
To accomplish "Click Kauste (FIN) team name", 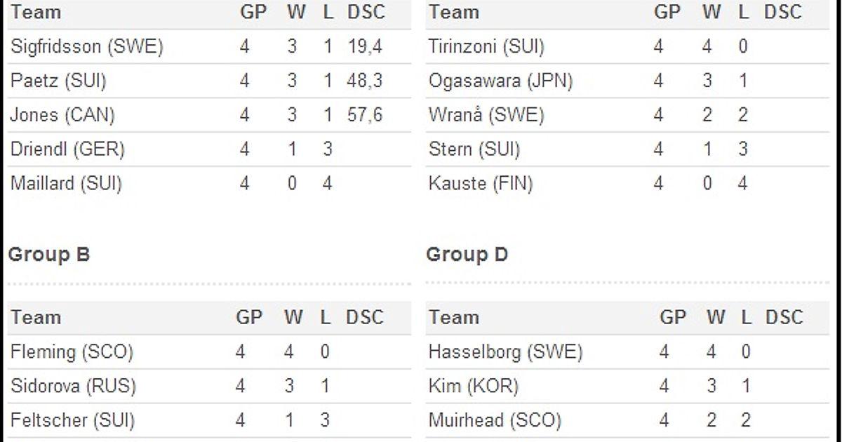I will pos(481,184).
